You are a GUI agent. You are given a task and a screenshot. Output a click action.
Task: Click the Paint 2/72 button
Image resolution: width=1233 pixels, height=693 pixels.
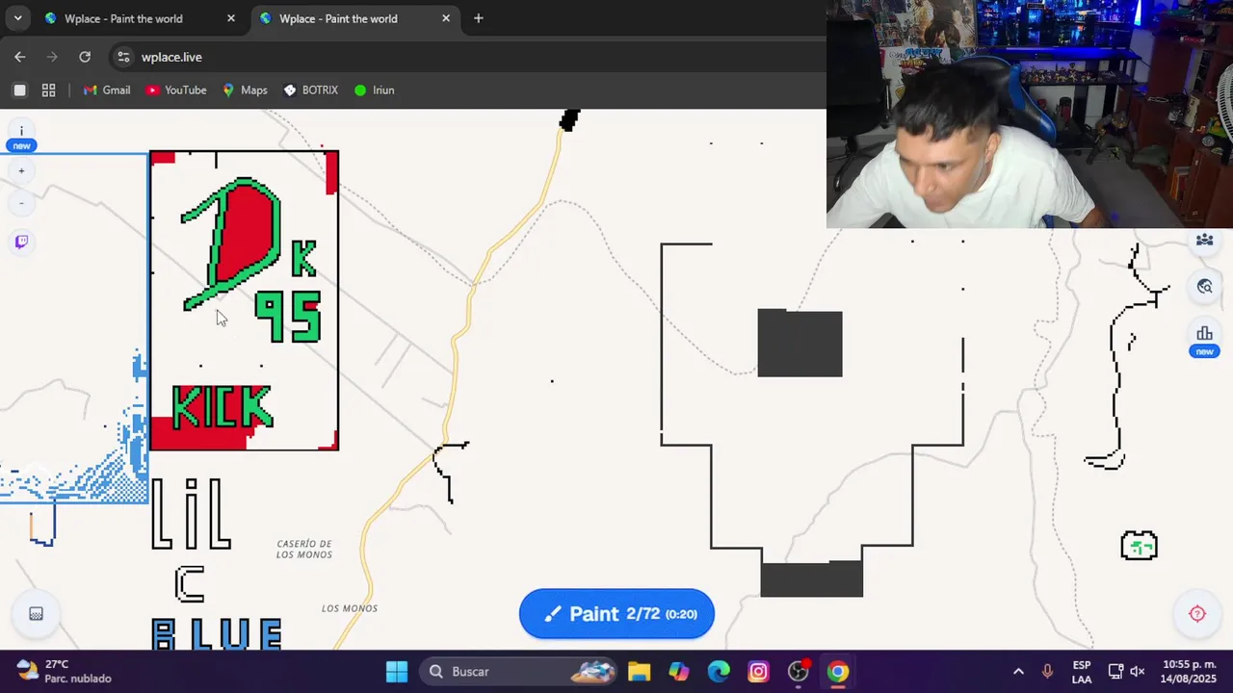point(616,614)
